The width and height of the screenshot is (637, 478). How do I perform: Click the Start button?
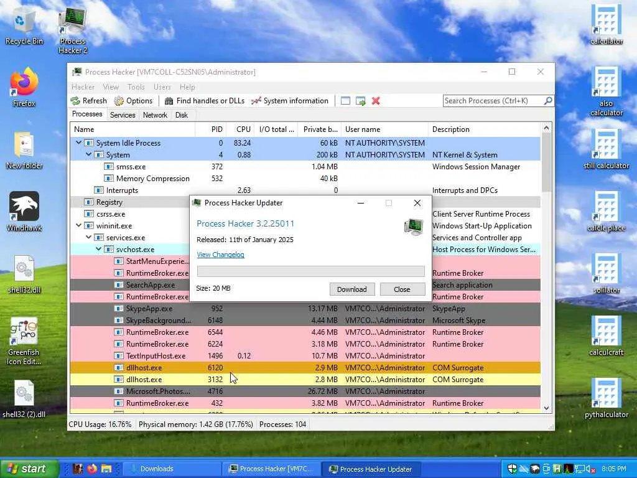(29, 469)
